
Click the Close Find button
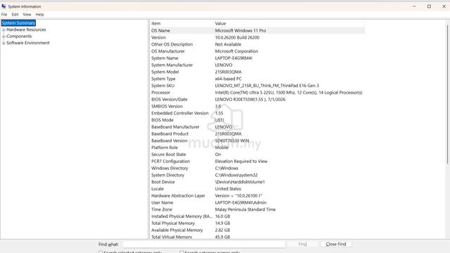coord(336,244)
